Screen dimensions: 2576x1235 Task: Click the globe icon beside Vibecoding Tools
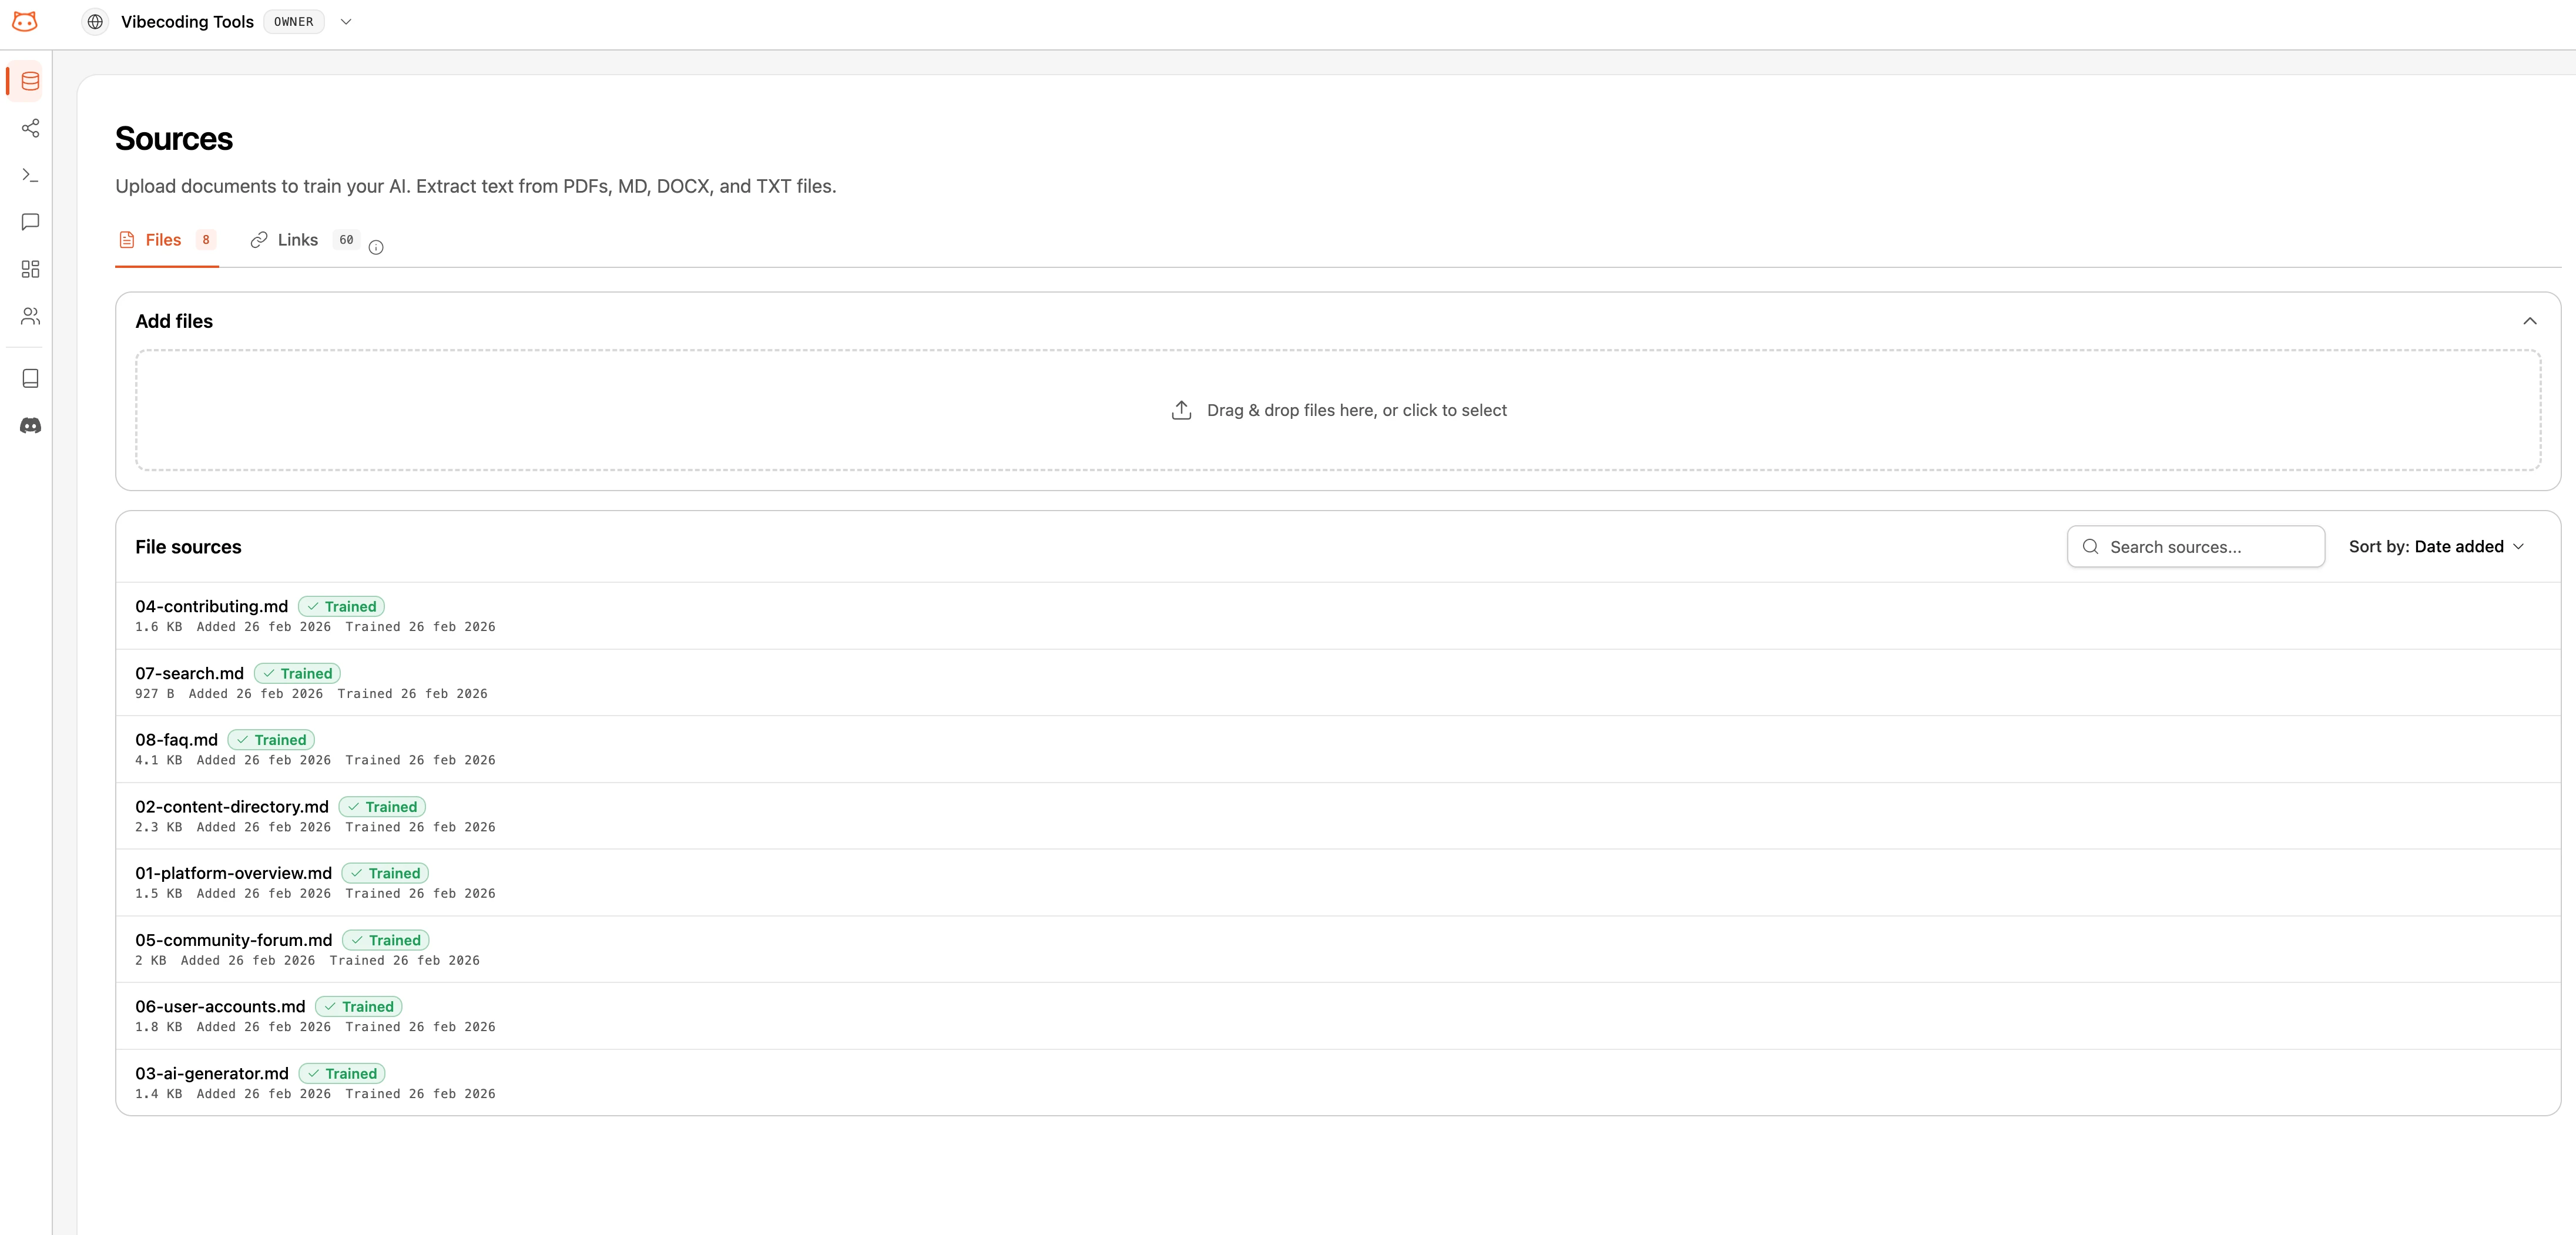point(95,22)
